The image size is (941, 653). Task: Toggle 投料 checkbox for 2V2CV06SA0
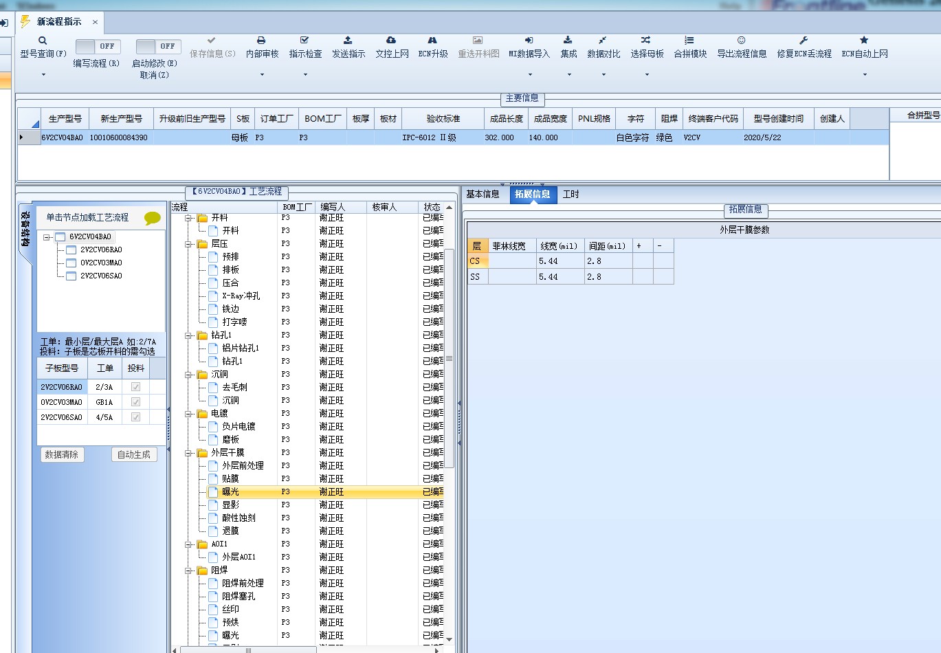135,417
